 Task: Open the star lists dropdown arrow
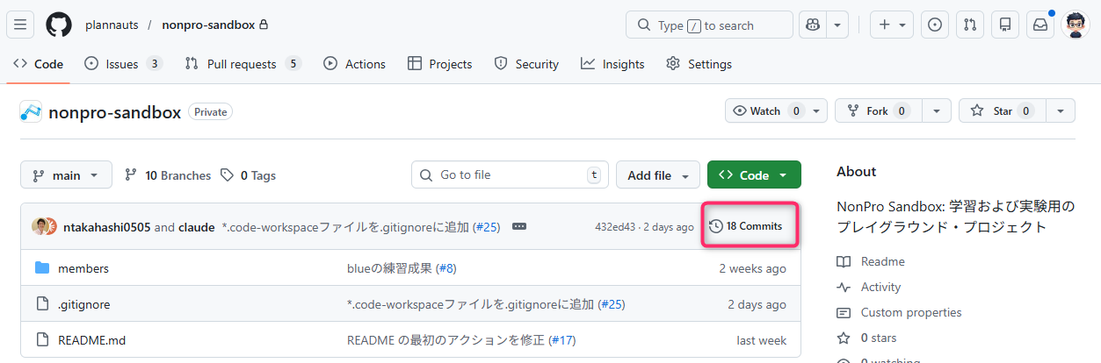[x=1061, y=110]
